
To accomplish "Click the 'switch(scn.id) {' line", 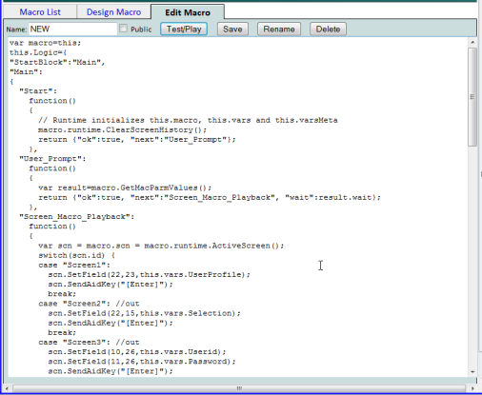I will (x=77, y=255).
